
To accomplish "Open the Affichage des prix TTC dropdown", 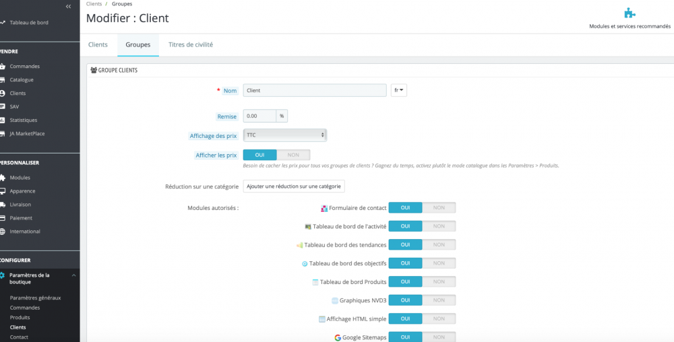I will pyautogui.click(x=285, y=135).
